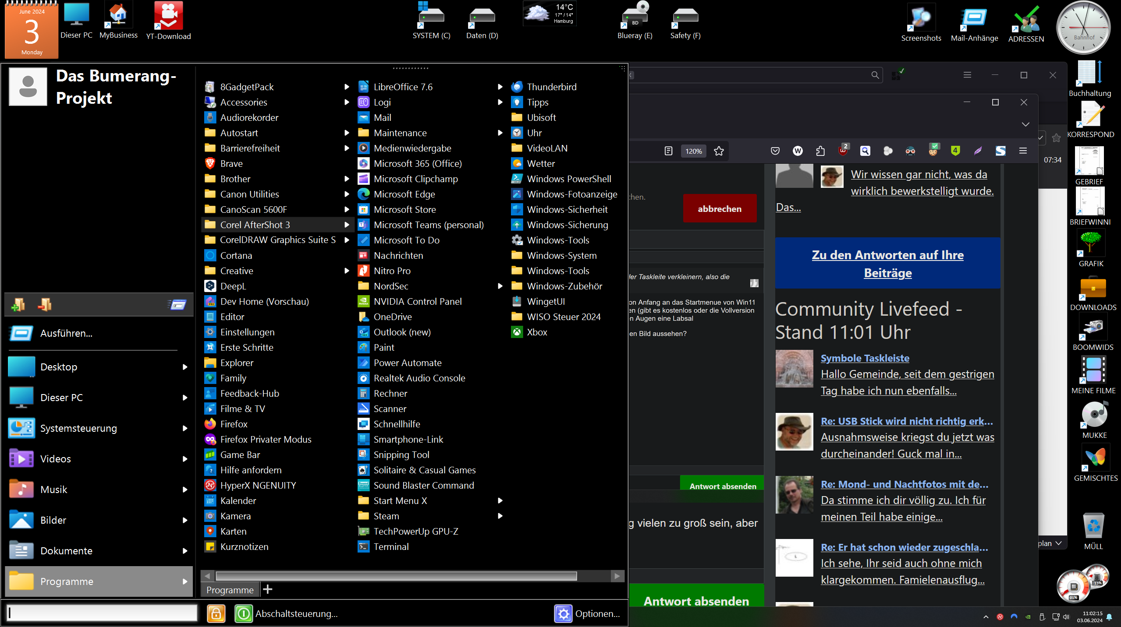Select Dokumente in left sidebar

click(98, 551)
